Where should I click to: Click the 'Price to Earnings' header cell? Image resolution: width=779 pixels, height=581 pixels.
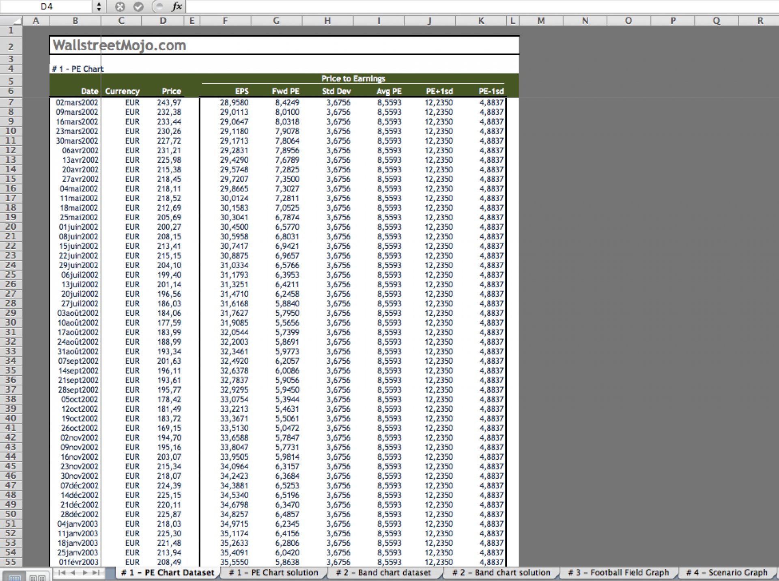pos(353,79)
